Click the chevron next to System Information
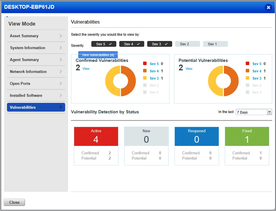Screen dimensions: 276x211 61,48
